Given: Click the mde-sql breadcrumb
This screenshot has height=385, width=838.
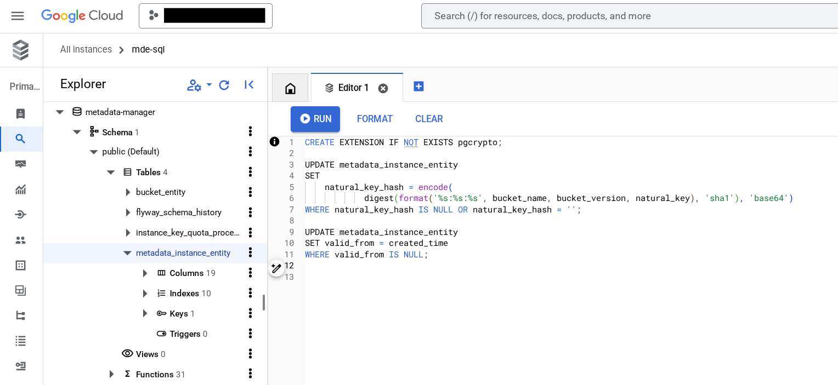Looking at the screenshot, I should tap(148, 49).
